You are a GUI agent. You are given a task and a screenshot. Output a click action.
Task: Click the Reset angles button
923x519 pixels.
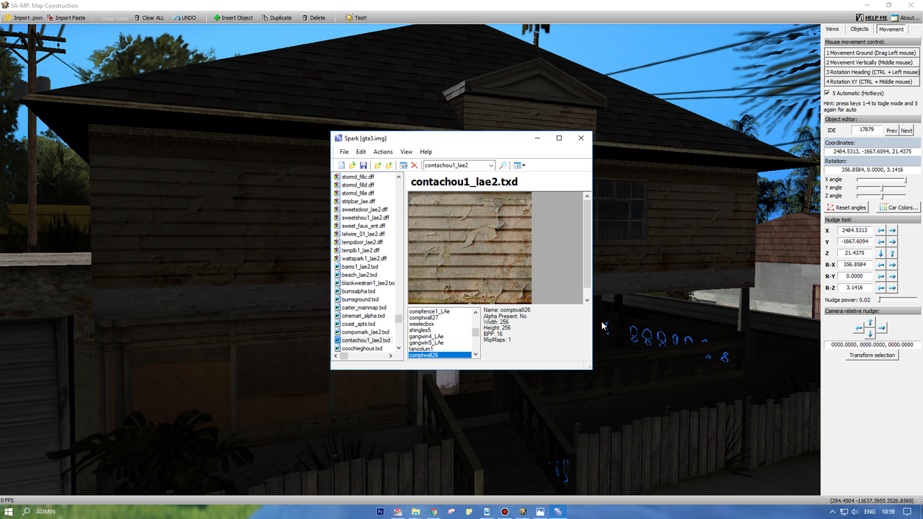[x=847, y=208]
